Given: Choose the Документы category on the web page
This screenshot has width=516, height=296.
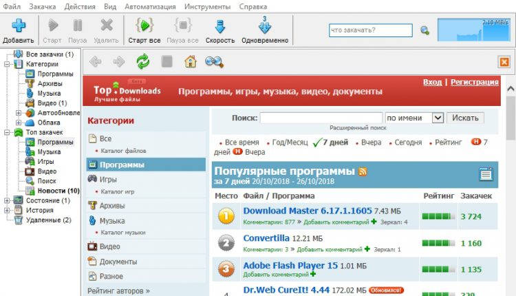Looking at the screenshot, I should 118,262.
